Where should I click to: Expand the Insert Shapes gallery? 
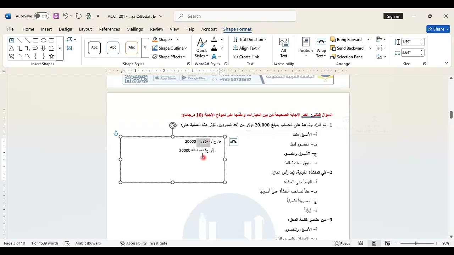tap(60, 48)
